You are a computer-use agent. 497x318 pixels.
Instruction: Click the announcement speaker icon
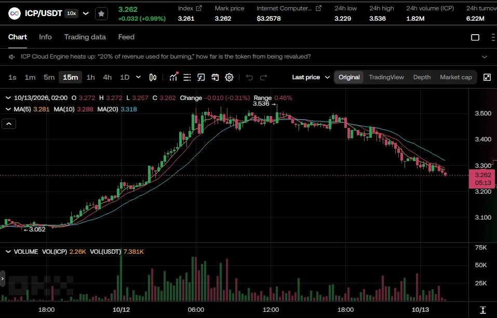[12, 57]
